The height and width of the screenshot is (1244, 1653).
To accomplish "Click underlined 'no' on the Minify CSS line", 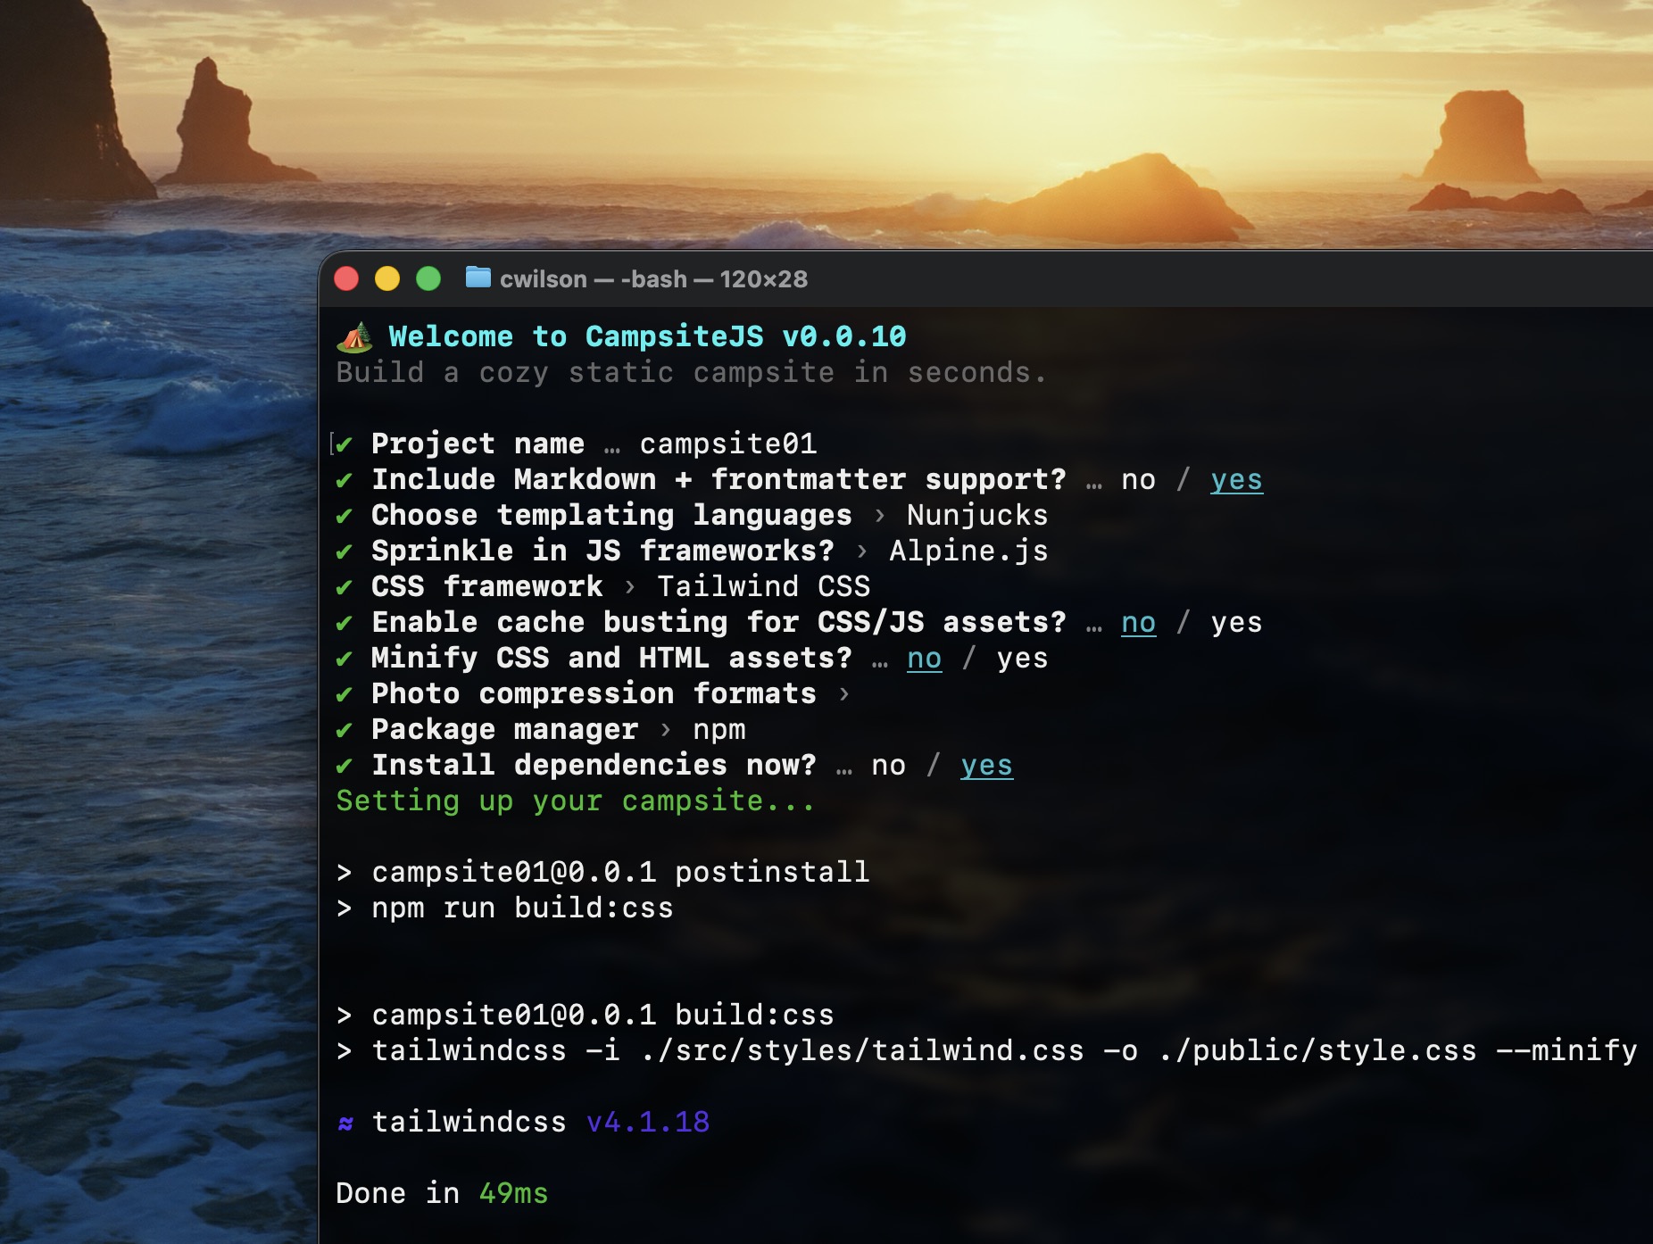I will point(924,659).
